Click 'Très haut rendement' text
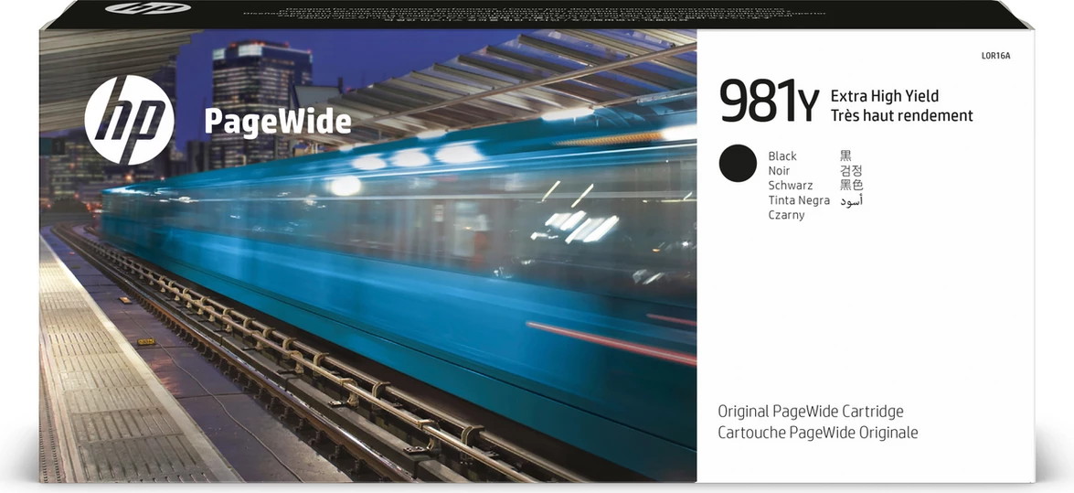 pyautogui.click(x=901, y=115)
